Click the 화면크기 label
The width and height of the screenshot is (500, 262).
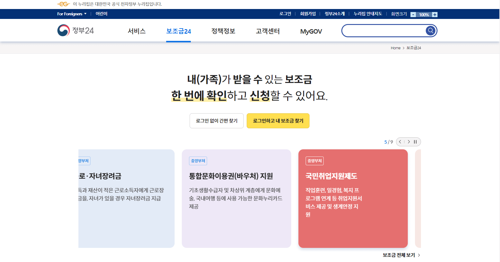(x=399, y=14)
